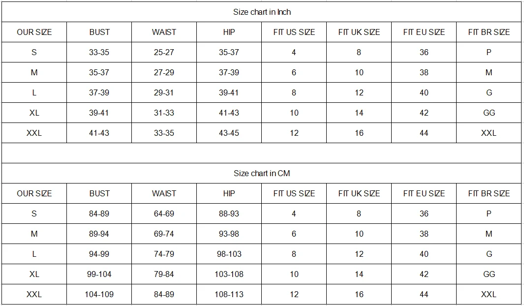
Task: Select the "98-103" hip cell
Action: (x=229, y=254)
